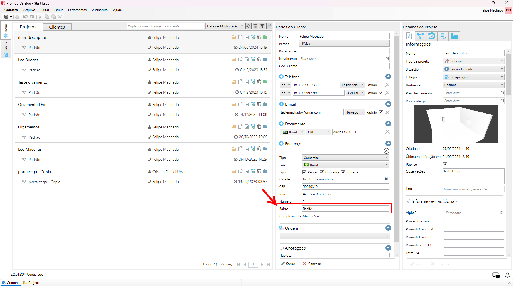Open the history tab icon in Detalhes do Projeto
Screen dimensions: 518x291
point(432,36)
